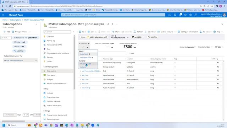The height and width of the screenshot is (128, 227).
Task: Click Add in the Subscriptions pane
Action: click(x=7, y=32)
